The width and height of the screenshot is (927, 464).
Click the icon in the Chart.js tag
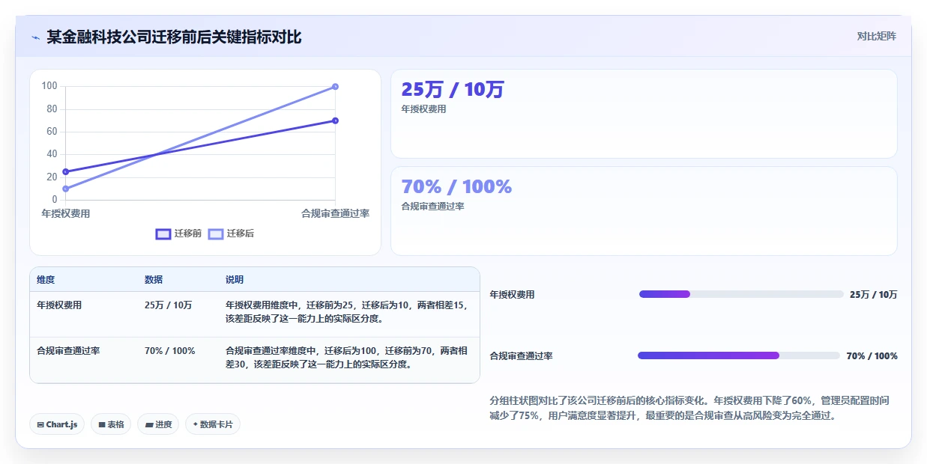point(40,424)
